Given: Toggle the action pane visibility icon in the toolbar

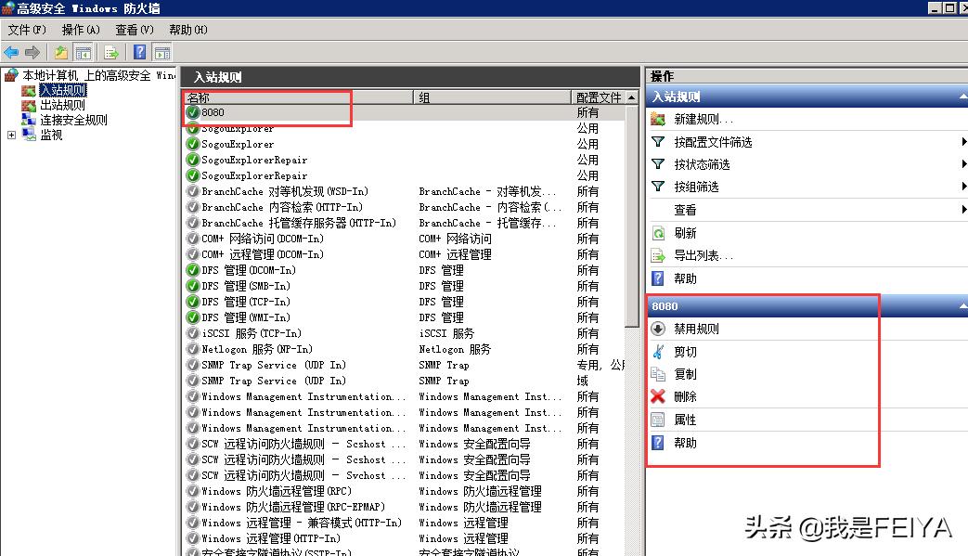Looking at the screenshot, I should pos(161,52).
